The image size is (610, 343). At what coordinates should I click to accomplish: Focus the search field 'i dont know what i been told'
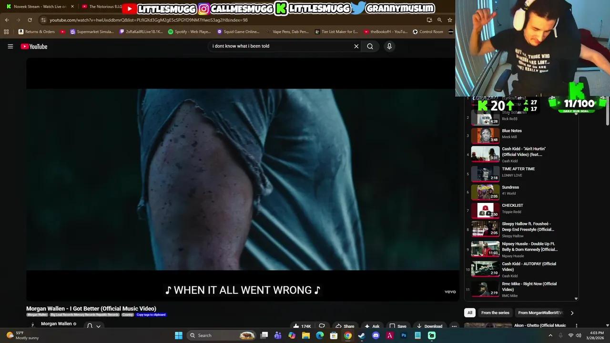click(x=281, y=46)
